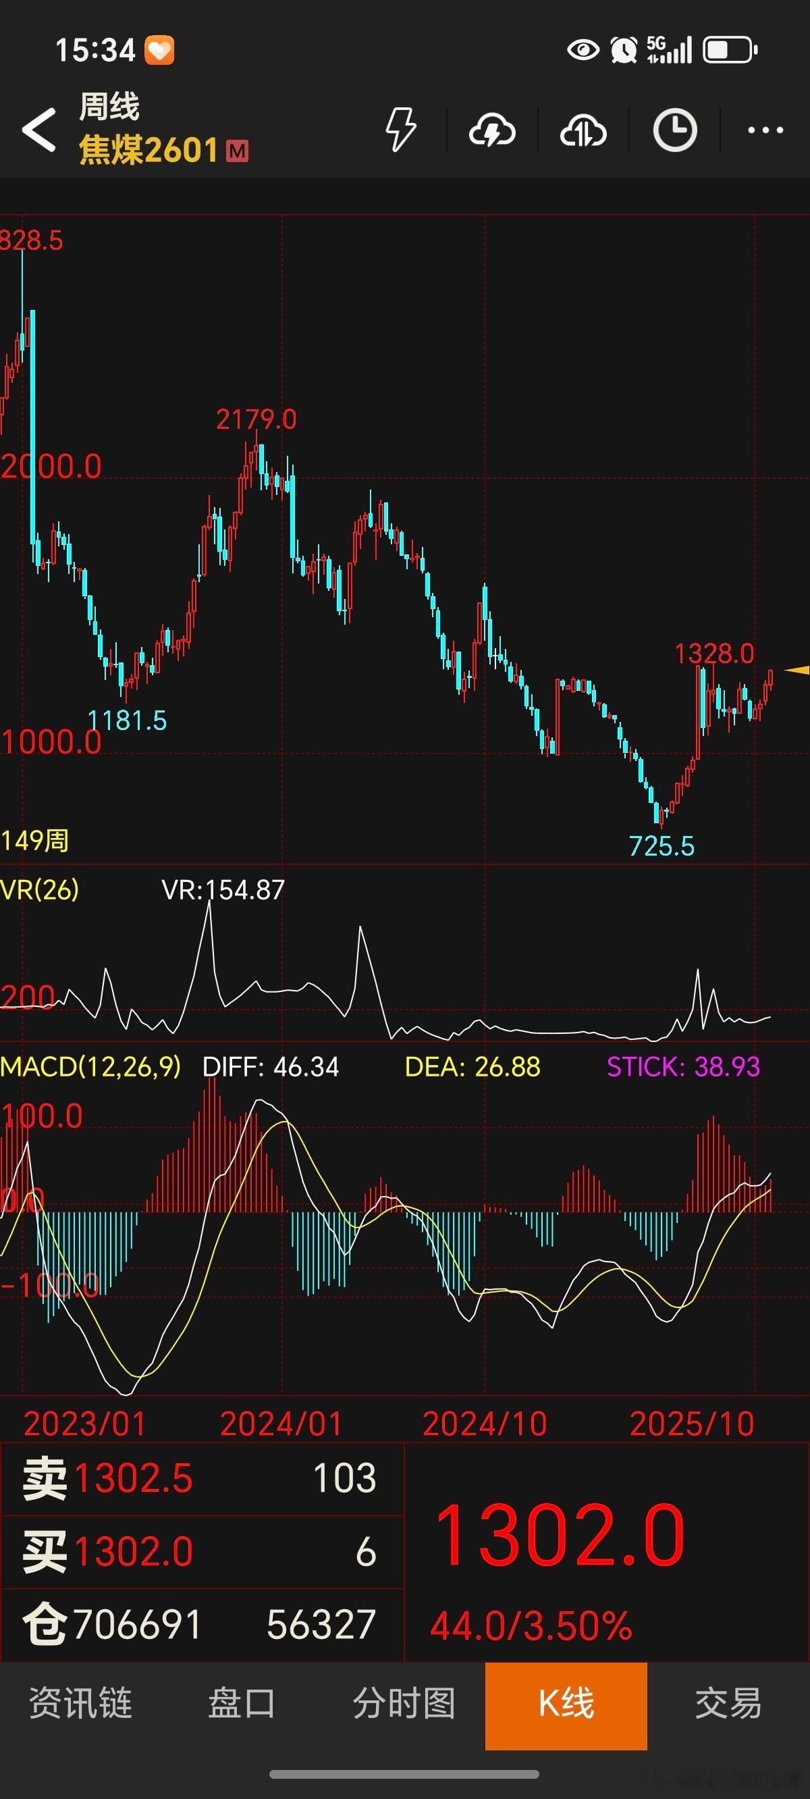
Task: Tap the VR(26) indicator label
Action: (x=40, y=890)
